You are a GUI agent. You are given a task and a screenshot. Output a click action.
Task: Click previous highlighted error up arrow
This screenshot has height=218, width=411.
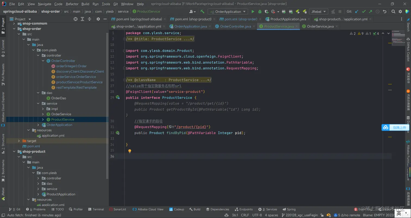pos(383,33)
